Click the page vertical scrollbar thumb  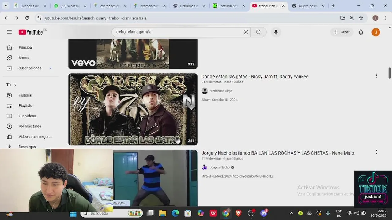[x=390, y=72]
